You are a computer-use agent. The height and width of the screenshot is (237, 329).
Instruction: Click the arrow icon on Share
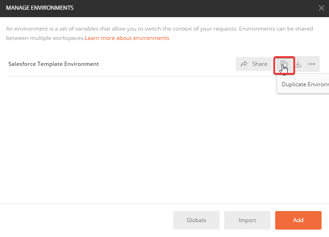click(244, 64)
